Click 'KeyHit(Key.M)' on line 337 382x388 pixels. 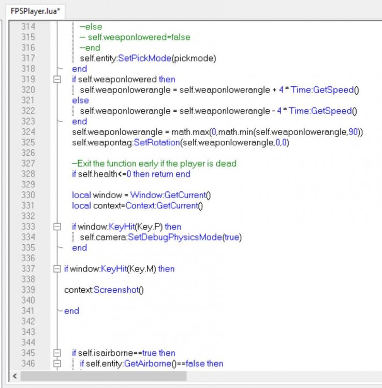tap(128, 268)
